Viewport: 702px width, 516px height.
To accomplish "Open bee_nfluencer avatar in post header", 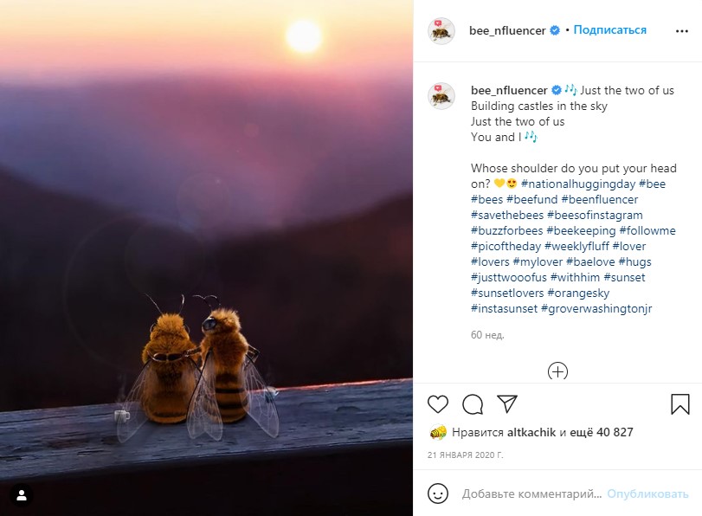I will click(441, 31).
